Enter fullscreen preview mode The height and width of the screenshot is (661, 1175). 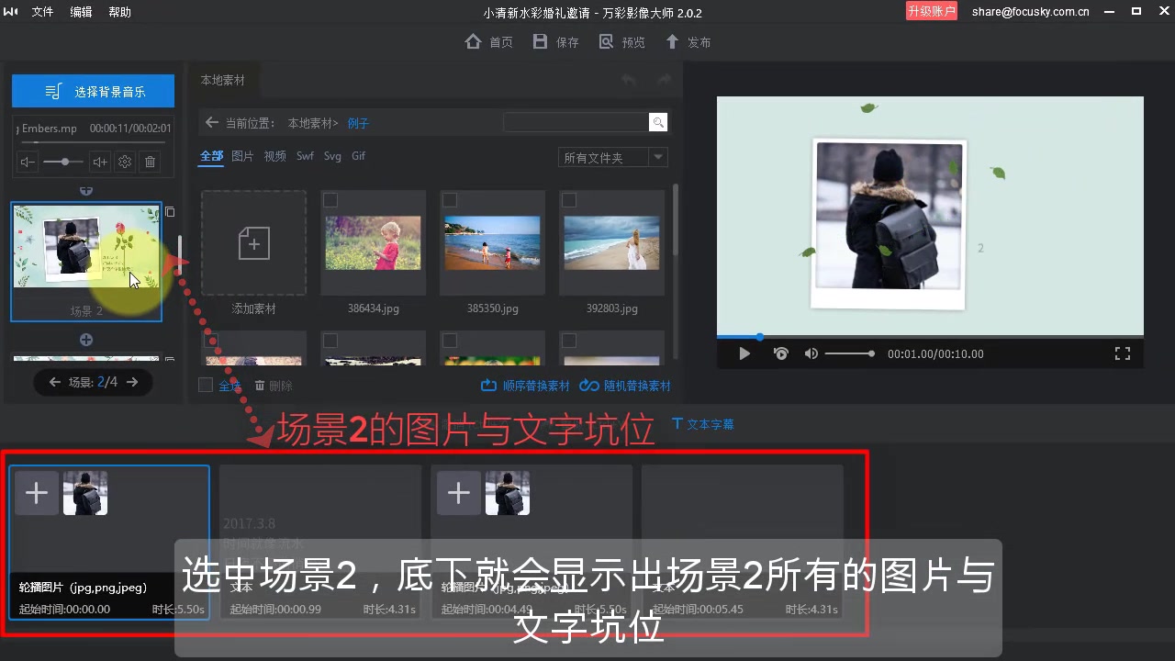click(1122, 353)
